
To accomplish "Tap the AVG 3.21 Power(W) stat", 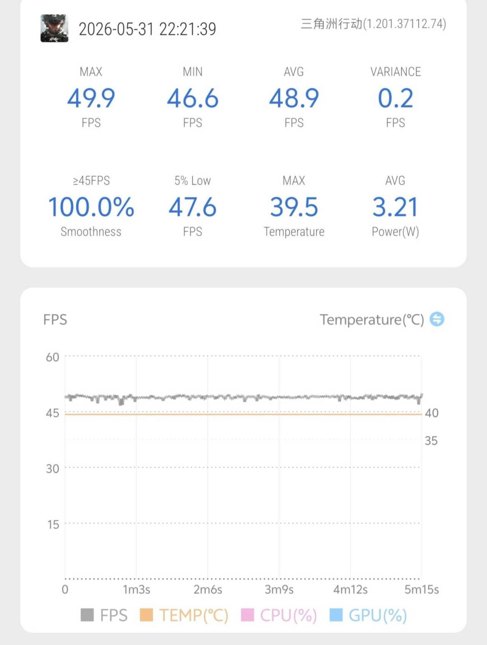I will pyautogui.click(x=395, y=207).
